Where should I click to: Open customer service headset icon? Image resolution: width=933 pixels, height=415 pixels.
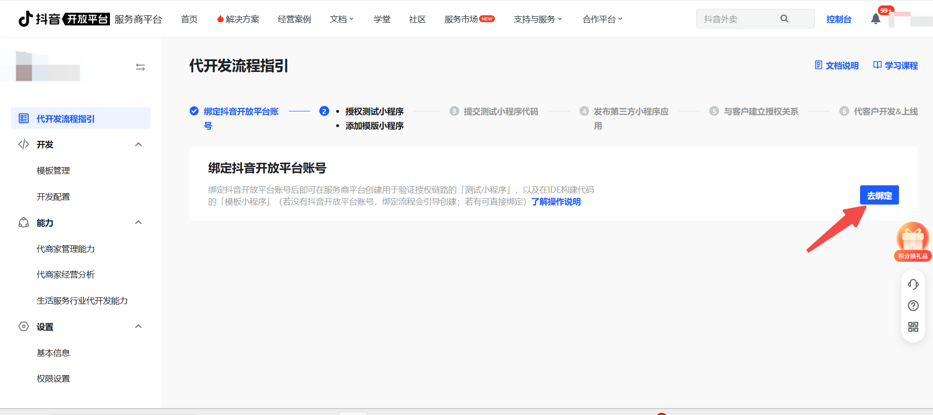tap(913, 284)
